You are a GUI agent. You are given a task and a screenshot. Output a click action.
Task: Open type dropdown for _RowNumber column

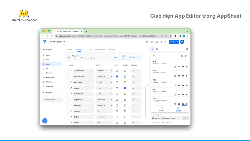pyautogui.click(x=104, y=71)
